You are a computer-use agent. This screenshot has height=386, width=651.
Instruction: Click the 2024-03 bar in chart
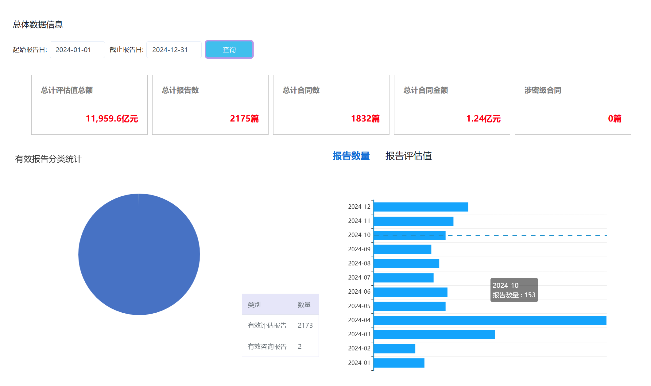pyautogui.click(x=434, y=334)
